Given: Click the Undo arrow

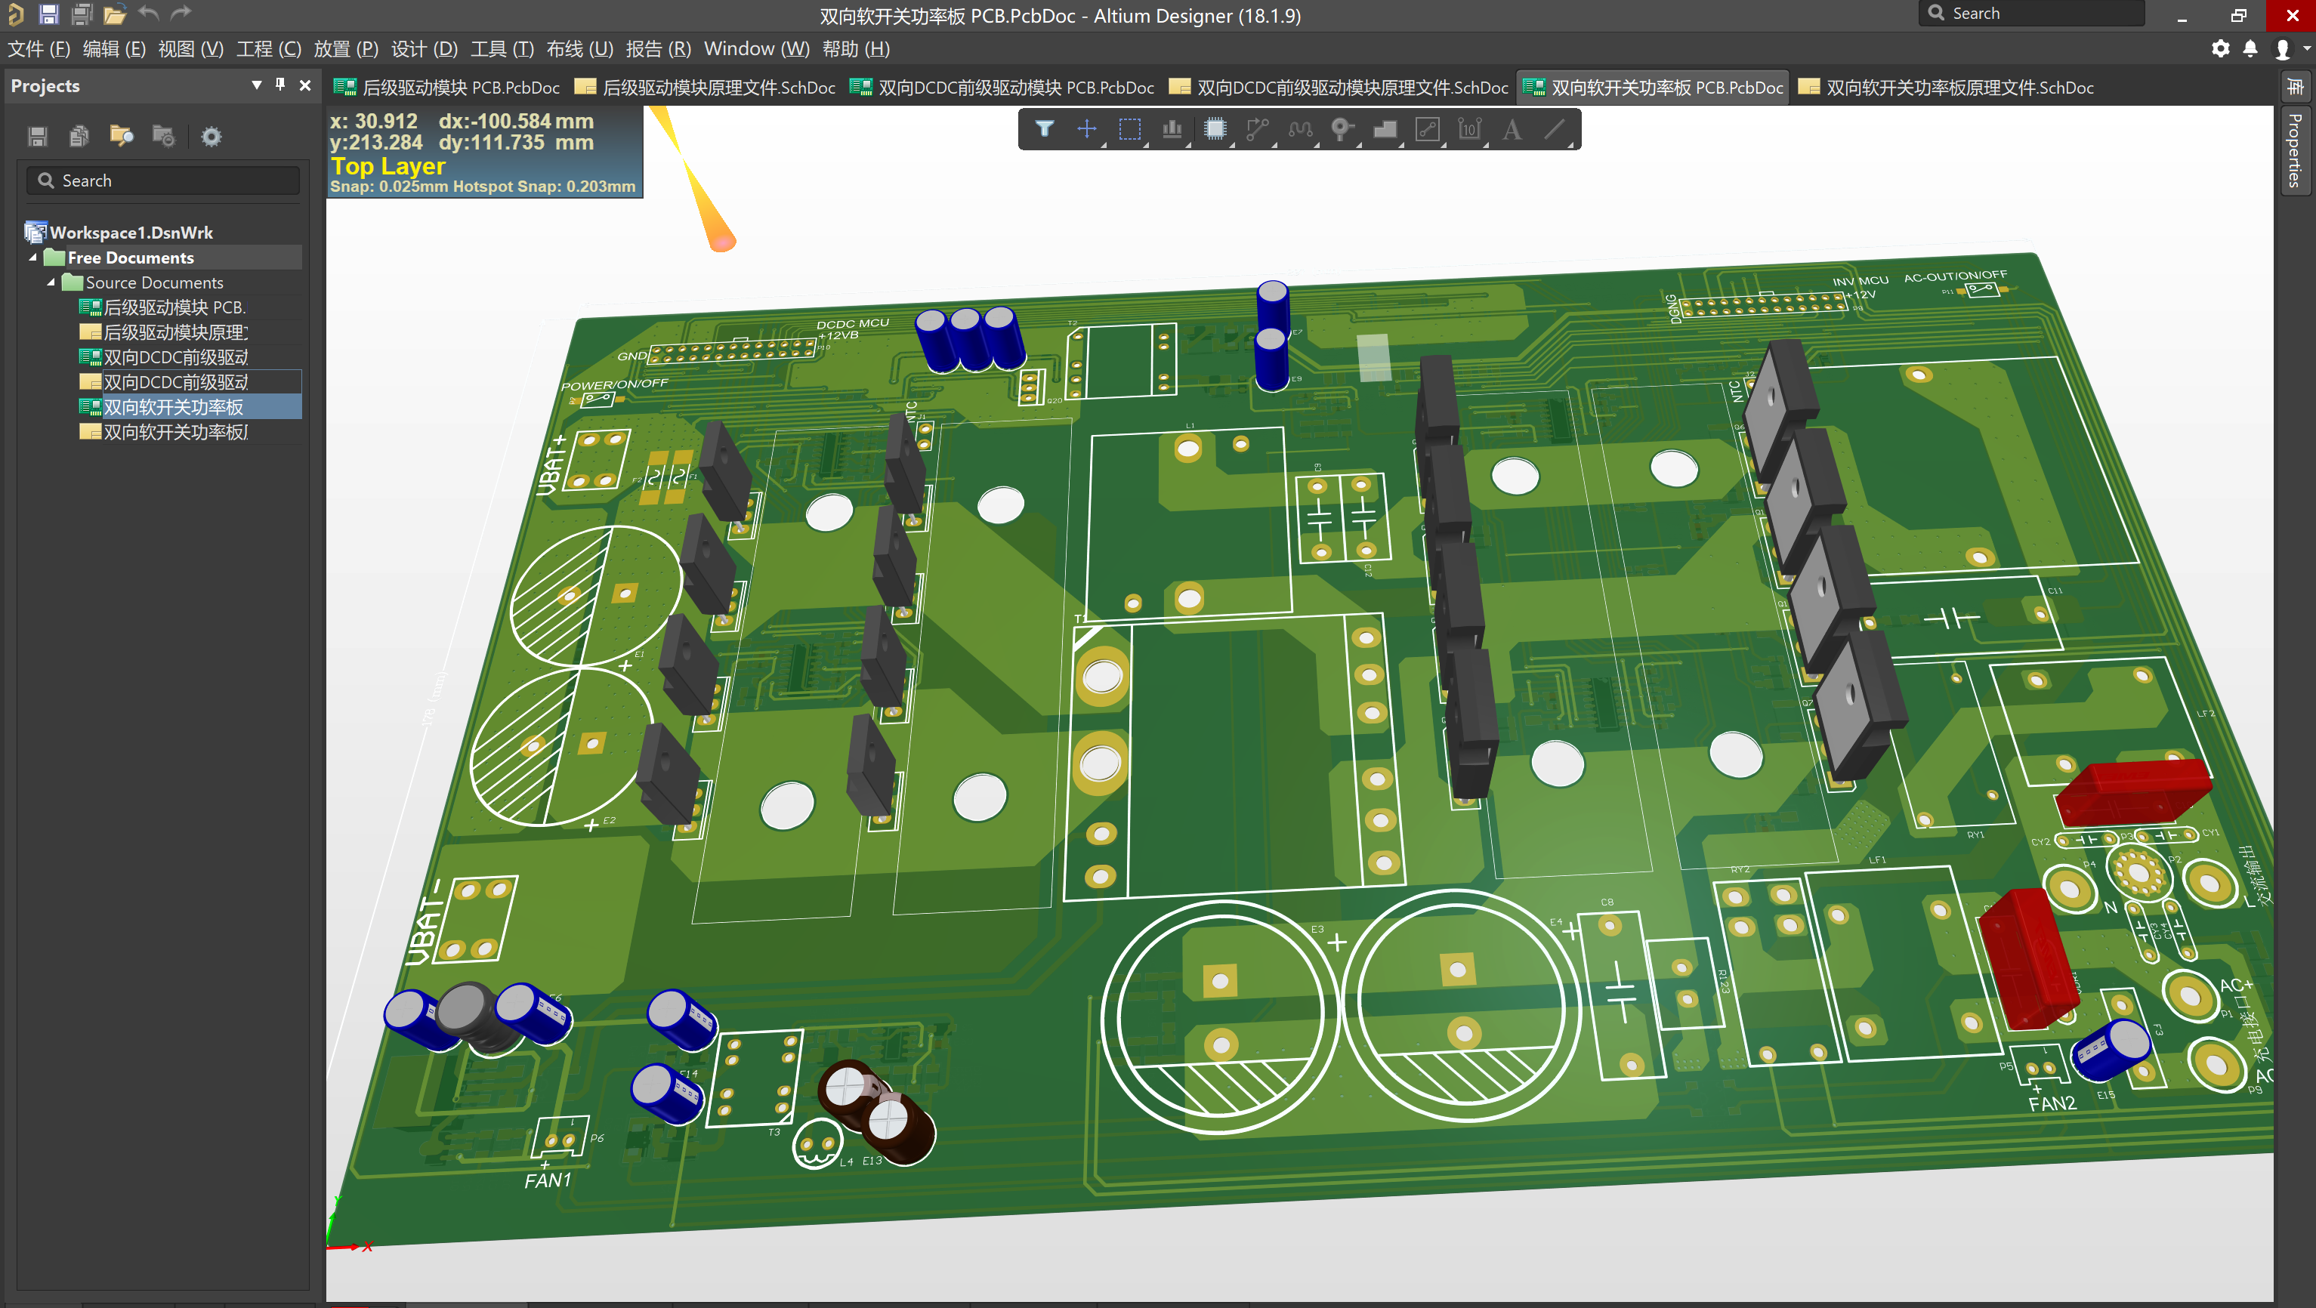Looking at the screenshot, I should point(148,14).
